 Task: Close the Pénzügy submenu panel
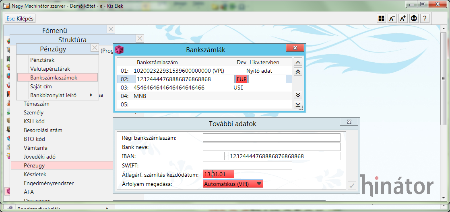(95, 48)
